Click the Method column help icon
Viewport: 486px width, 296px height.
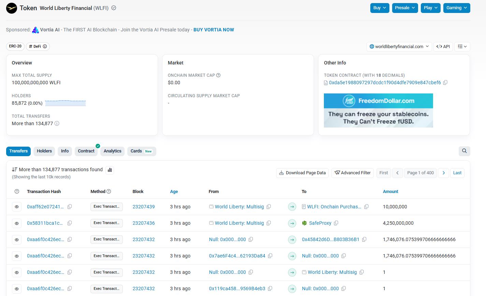pos(109,192)
